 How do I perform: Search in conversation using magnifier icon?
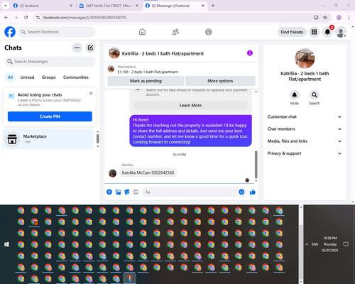[315, 95]
